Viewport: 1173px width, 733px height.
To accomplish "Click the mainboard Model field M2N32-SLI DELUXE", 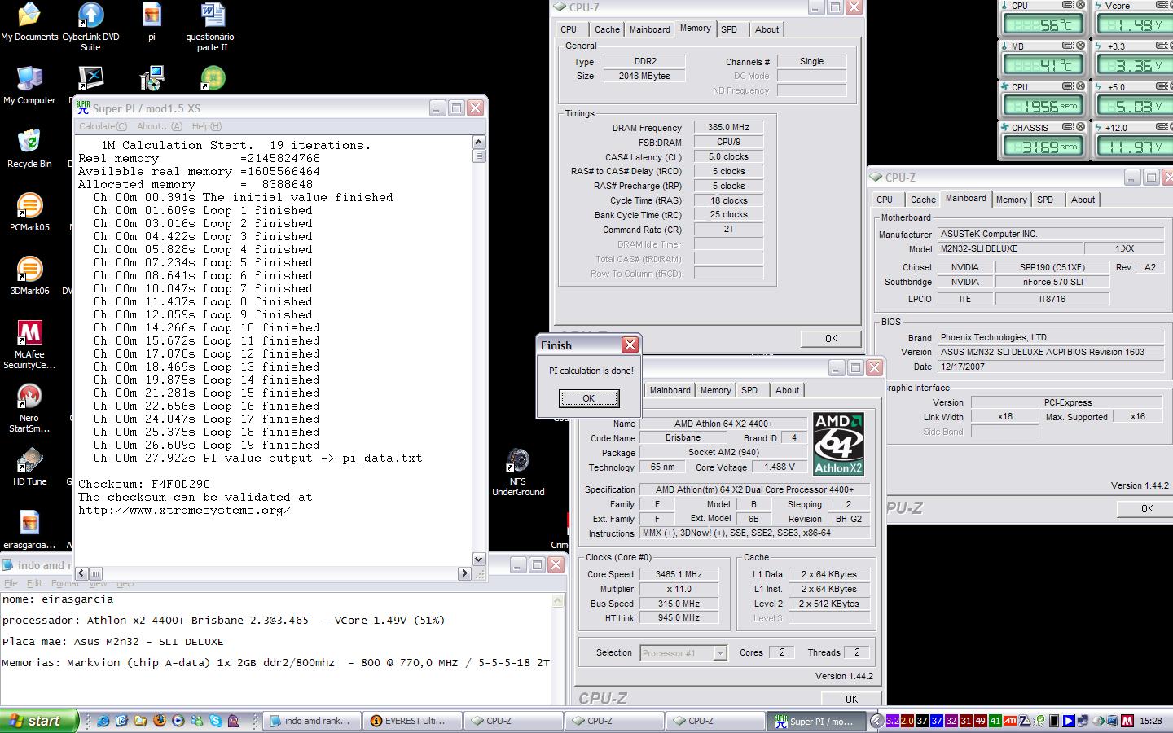I will coord(1010,248).
